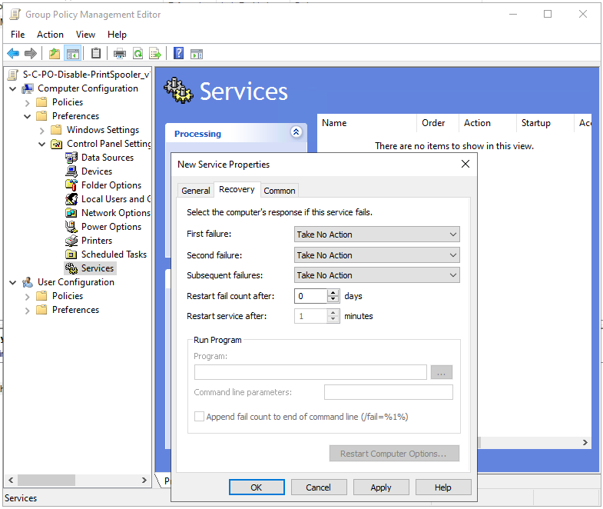
Task: Select Scheduled Tasks in the tree
Action: coord(114,254)
